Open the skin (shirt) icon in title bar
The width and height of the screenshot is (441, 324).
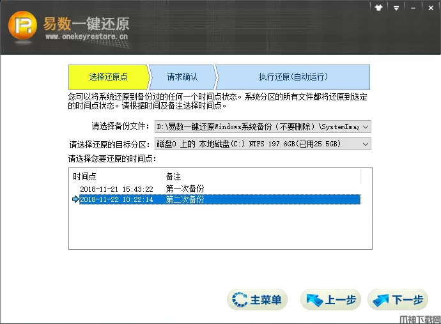[378, 8]
